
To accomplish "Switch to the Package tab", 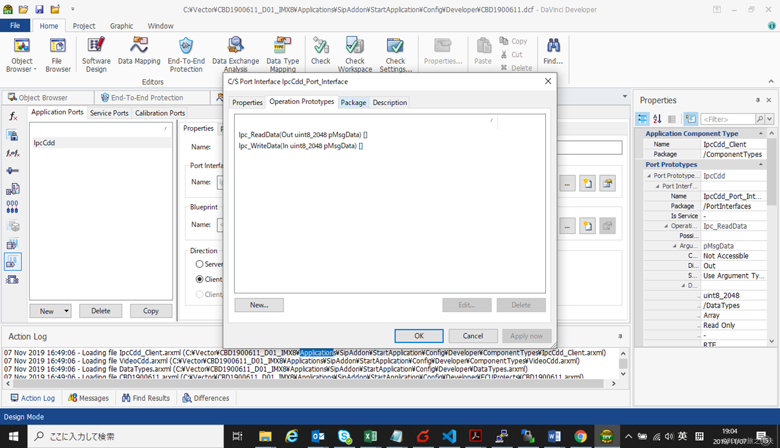I will 353,102.
